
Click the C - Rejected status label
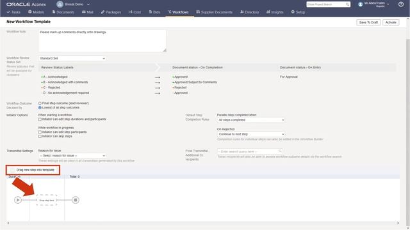(51, 88)
